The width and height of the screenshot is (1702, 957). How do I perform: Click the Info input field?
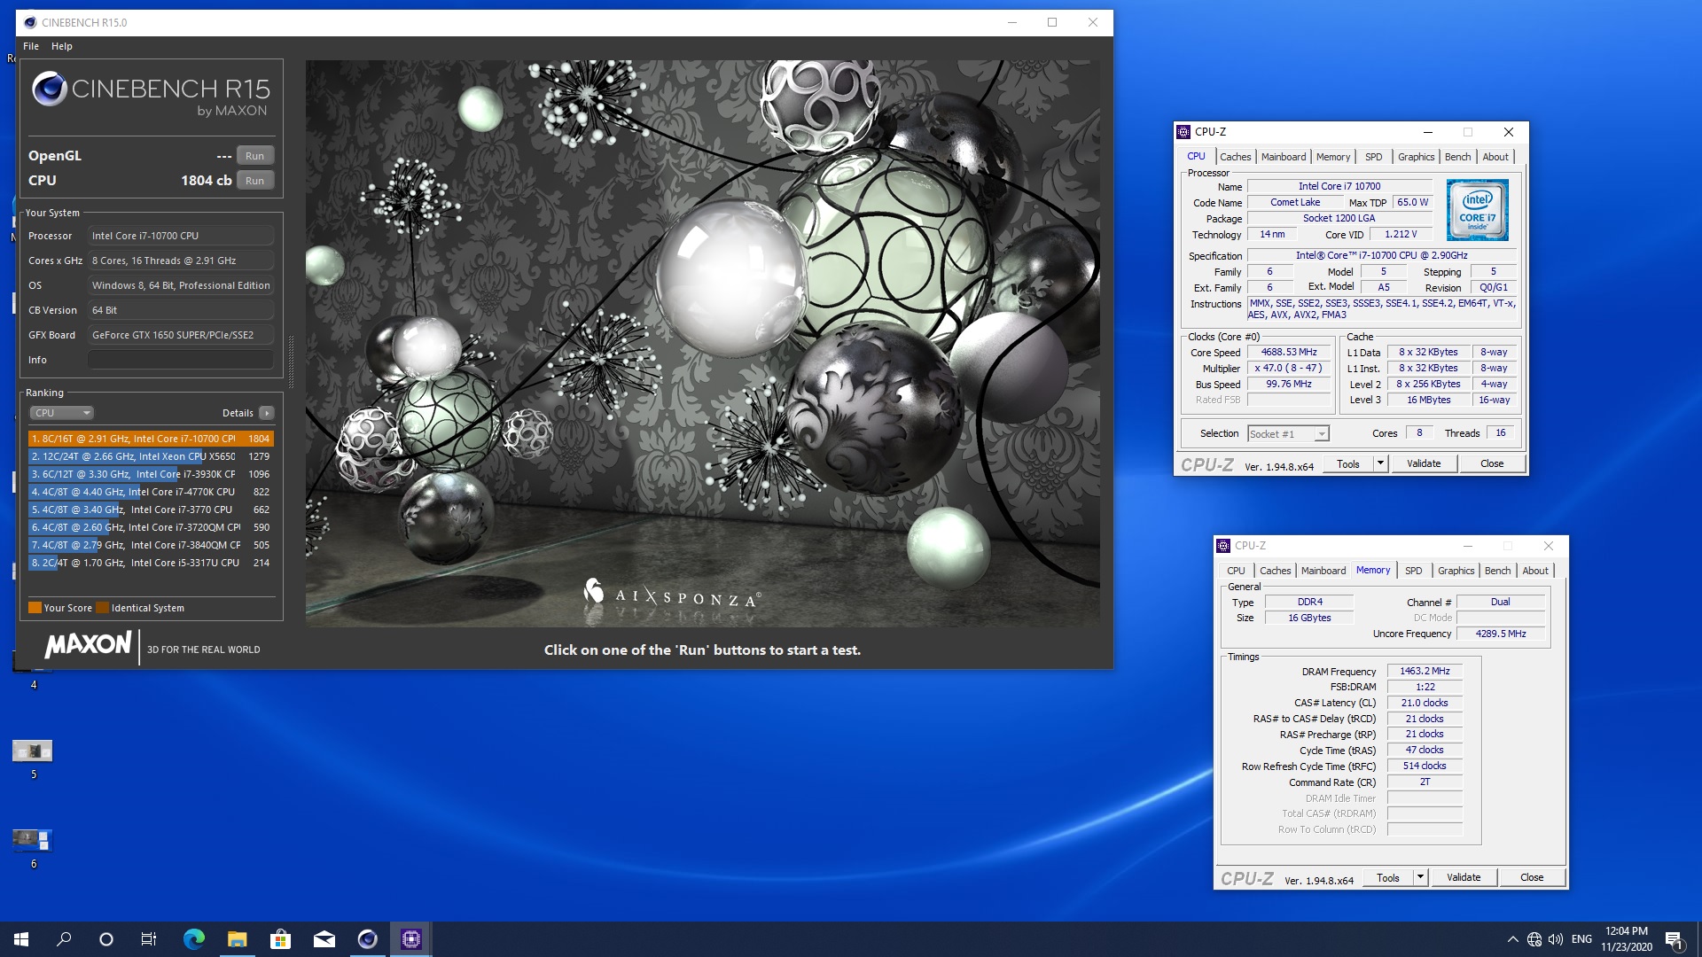[x=181, y=360]
